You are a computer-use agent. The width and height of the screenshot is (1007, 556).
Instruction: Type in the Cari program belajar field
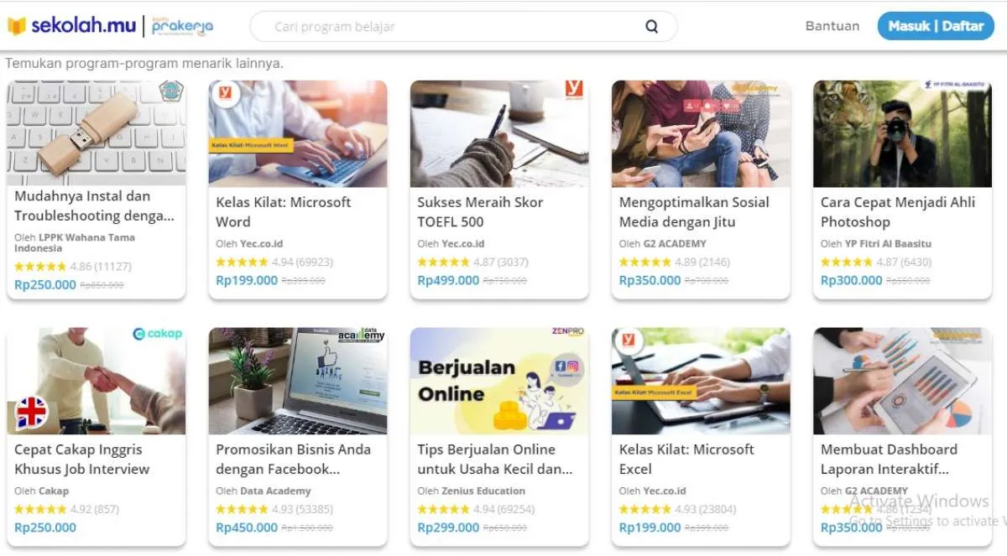453,27
